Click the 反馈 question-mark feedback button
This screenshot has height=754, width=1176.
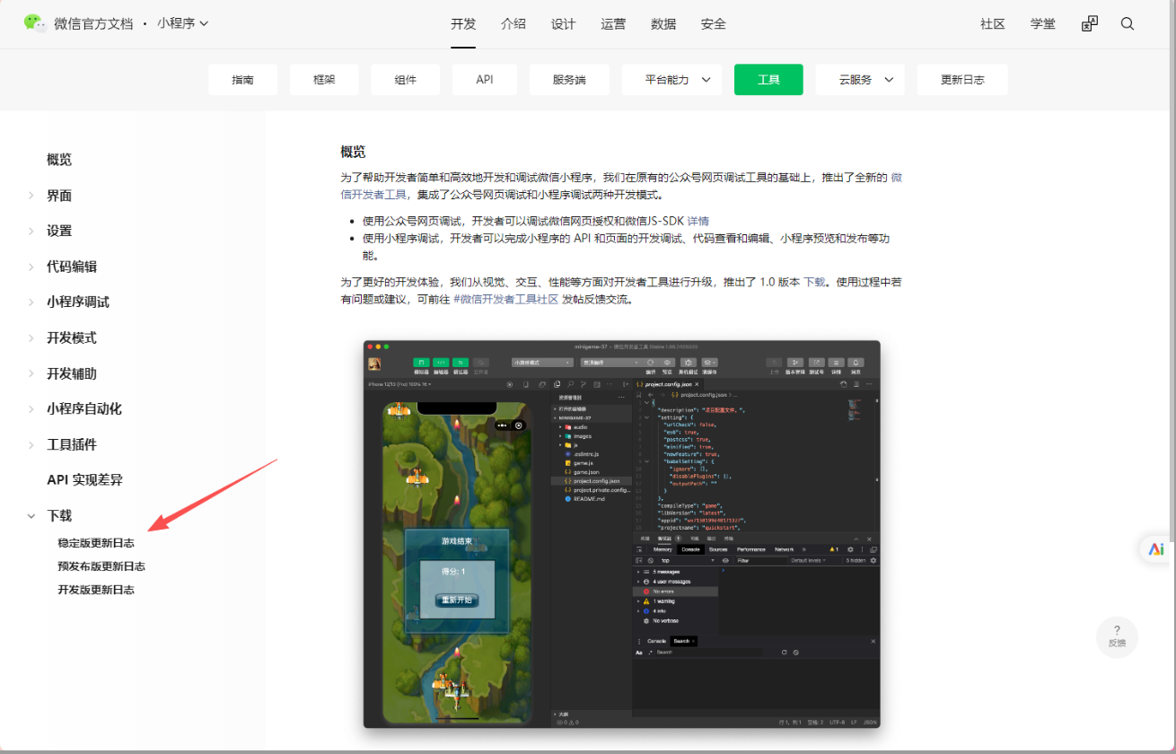click(x=1117, y=636)
